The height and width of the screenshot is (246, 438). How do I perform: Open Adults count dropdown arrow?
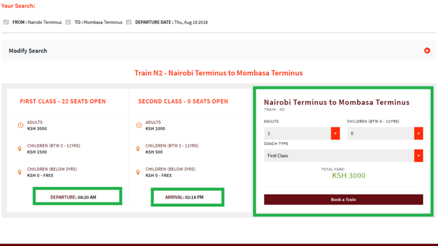335,134
